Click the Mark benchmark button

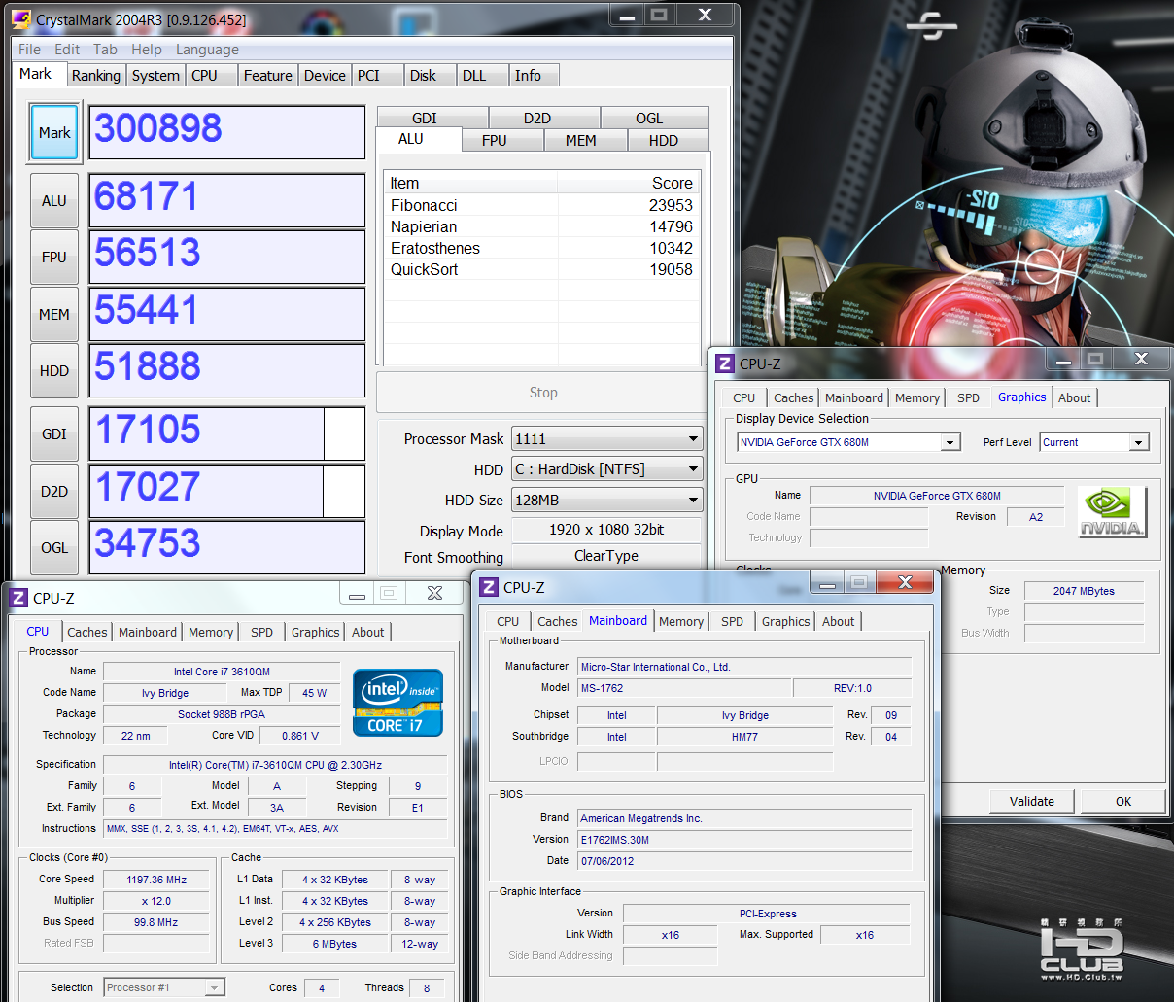click(54, 132)
